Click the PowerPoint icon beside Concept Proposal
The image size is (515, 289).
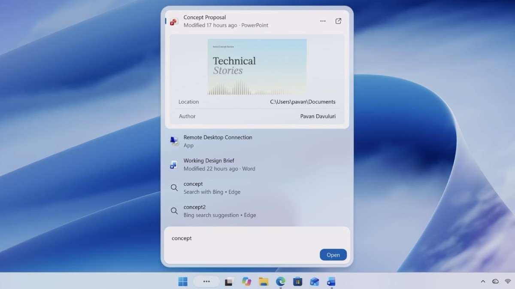174,21
